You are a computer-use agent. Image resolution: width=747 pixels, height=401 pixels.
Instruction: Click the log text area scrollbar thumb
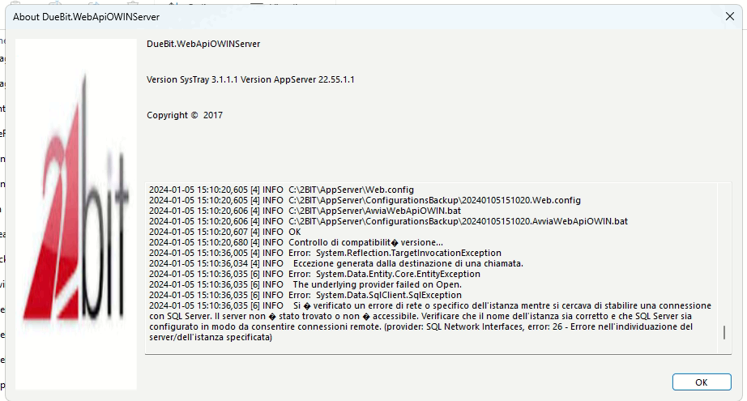pyautogui.click(x=724, y=332)
